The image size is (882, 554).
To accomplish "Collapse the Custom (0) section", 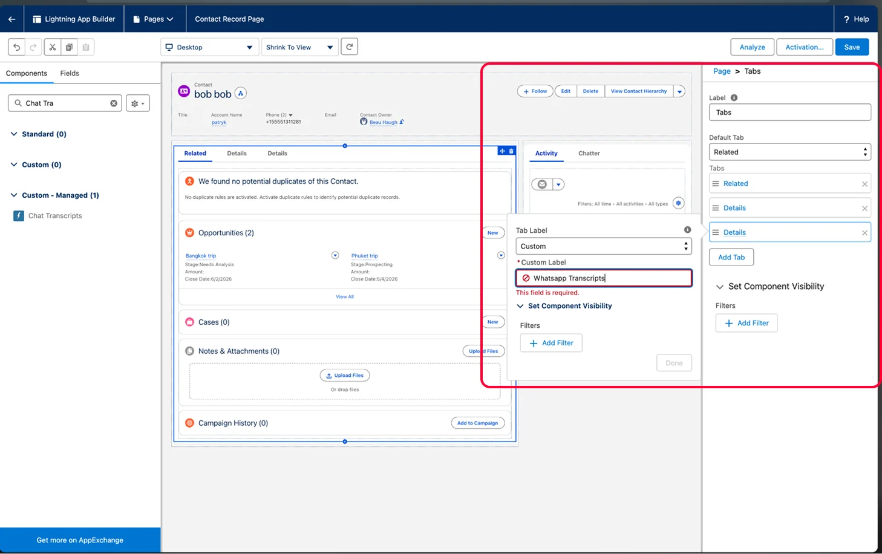I will click(x=14, y=165).
